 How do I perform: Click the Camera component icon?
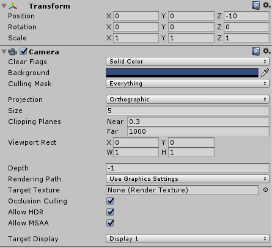(13, 52)
